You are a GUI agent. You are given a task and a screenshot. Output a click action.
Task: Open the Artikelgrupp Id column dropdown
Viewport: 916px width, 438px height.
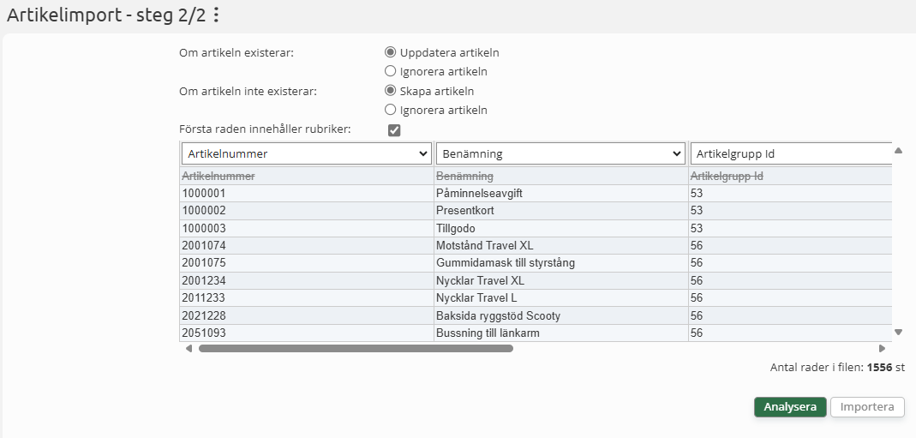[788, 154]
